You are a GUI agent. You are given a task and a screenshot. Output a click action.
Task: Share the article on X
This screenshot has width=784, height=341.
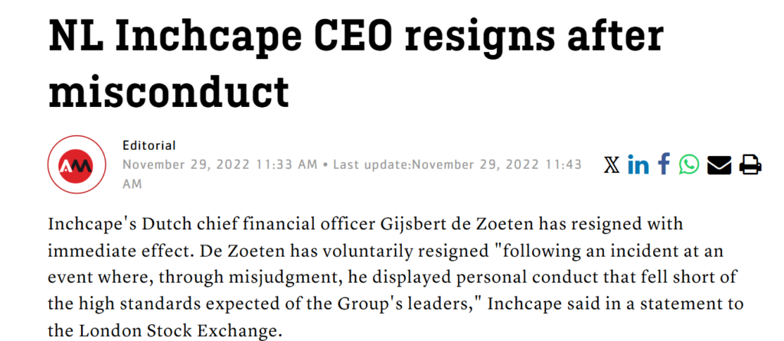pyautogui.click(x=612, y=164)
